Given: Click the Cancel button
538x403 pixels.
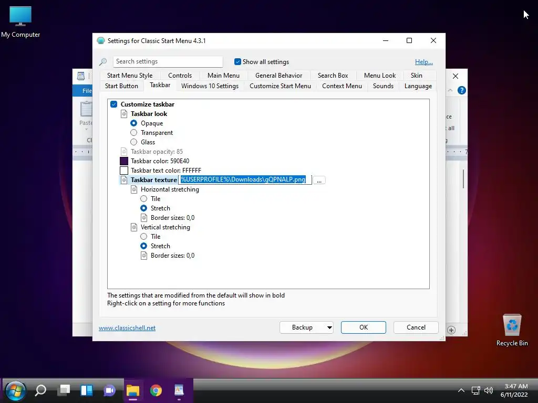Looking at the screenshot, I should 416,327.
